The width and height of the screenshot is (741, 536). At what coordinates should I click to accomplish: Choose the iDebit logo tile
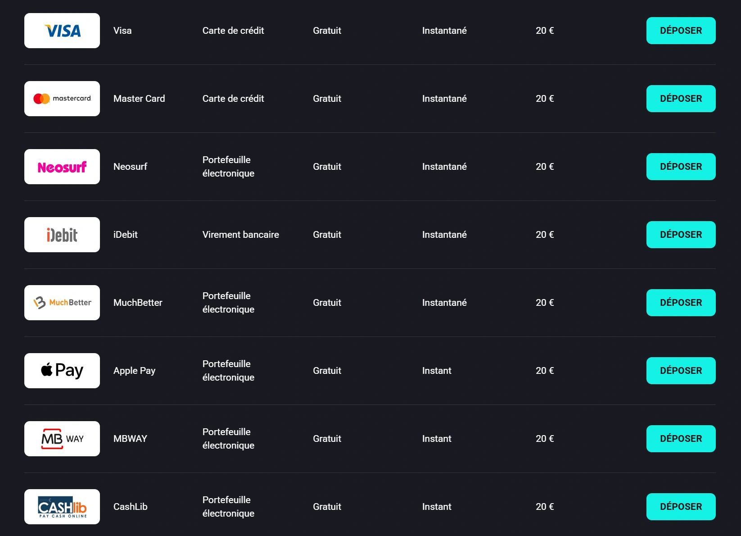(62, 235)
